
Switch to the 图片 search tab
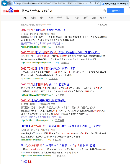pos(68,18)
